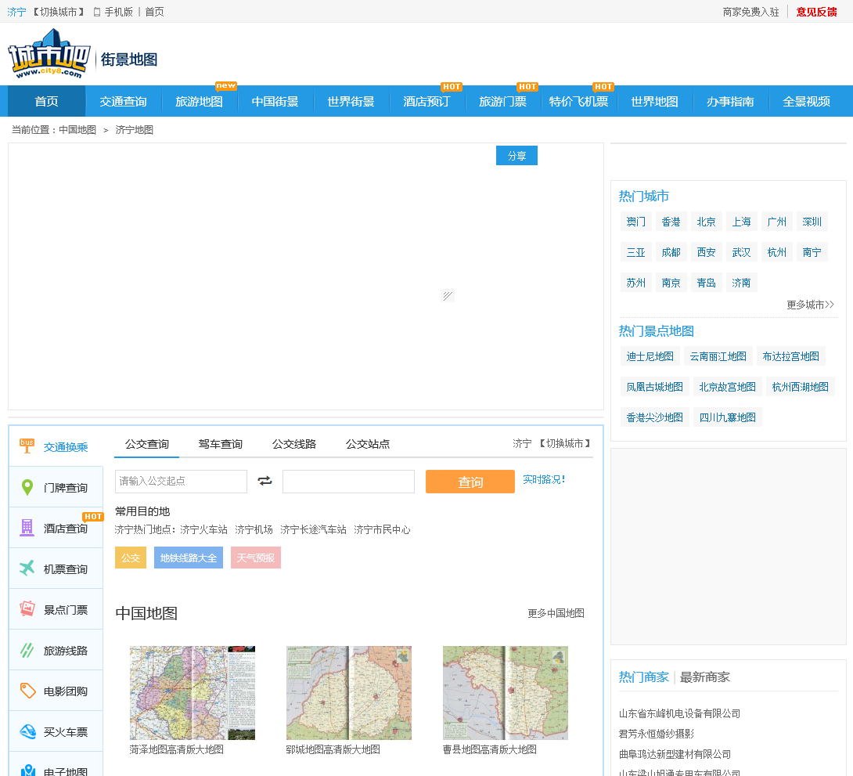Image resolution: width=853 pixels, height=776 pixels.
Task: Click 意见反馈 link at top right
Action: 816,12
